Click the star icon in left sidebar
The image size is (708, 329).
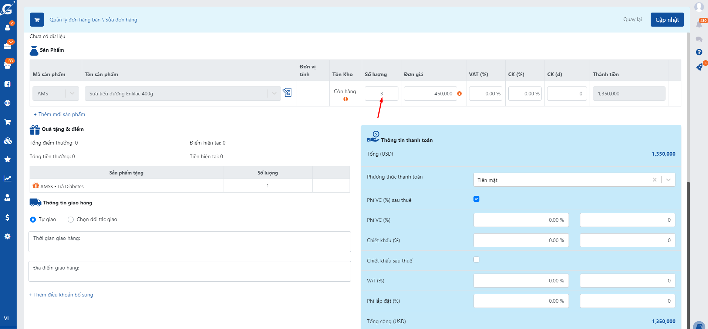click(7, 159)
